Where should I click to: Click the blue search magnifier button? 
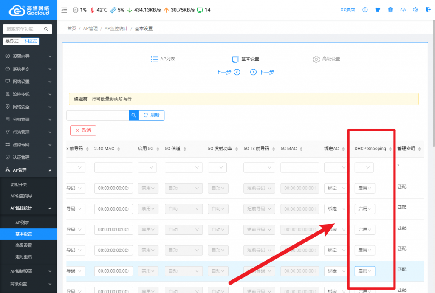coord(133,115)
